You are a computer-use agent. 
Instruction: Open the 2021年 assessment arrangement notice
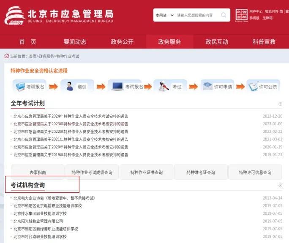point(71,139)
